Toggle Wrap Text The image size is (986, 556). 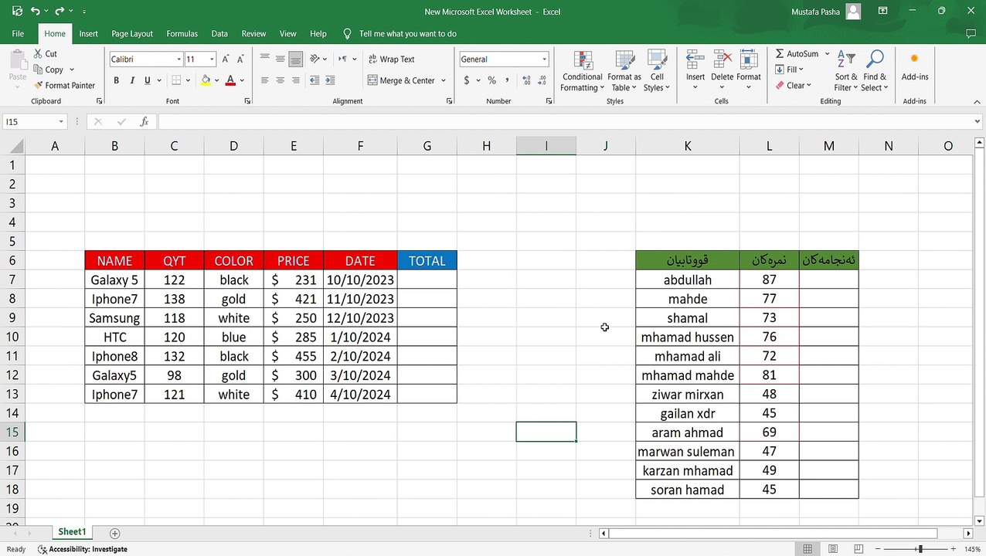point(392,59)
